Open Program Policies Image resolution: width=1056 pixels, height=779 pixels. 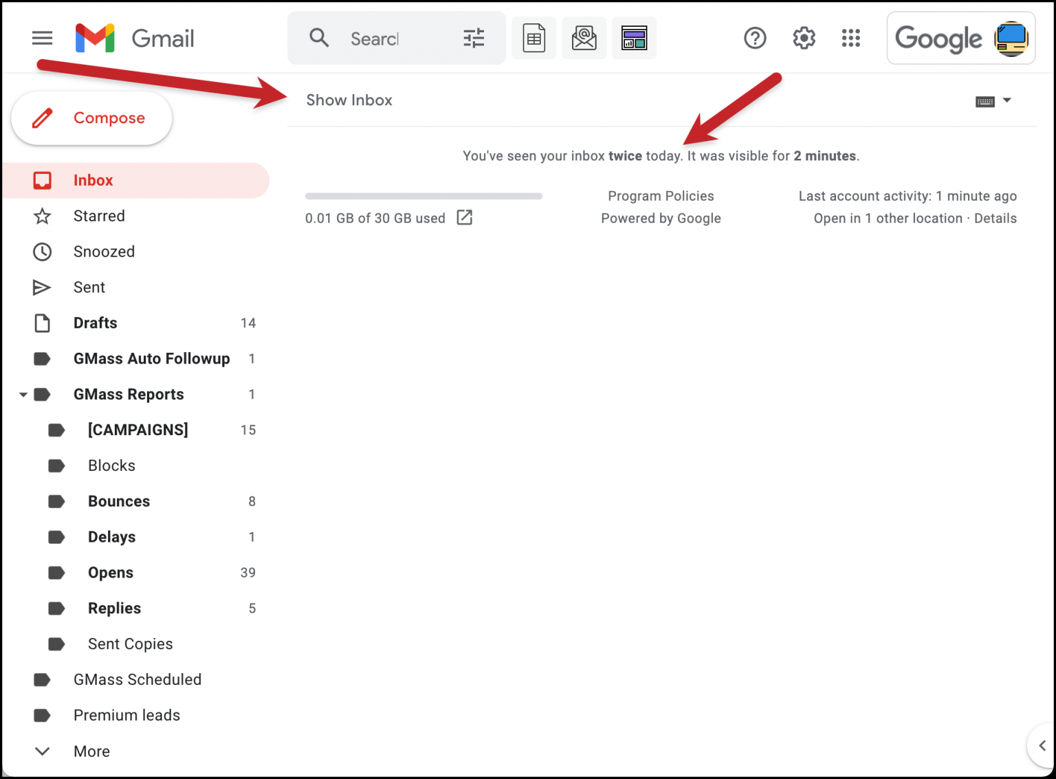661,196
